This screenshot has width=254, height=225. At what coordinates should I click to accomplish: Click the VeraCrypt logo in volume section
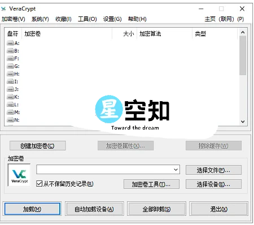[x=19, y=175]
